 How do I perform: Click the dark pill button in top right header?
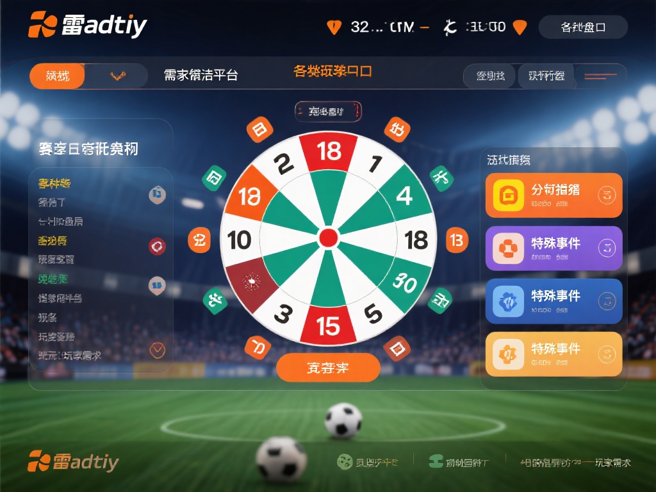coord(583,27)
